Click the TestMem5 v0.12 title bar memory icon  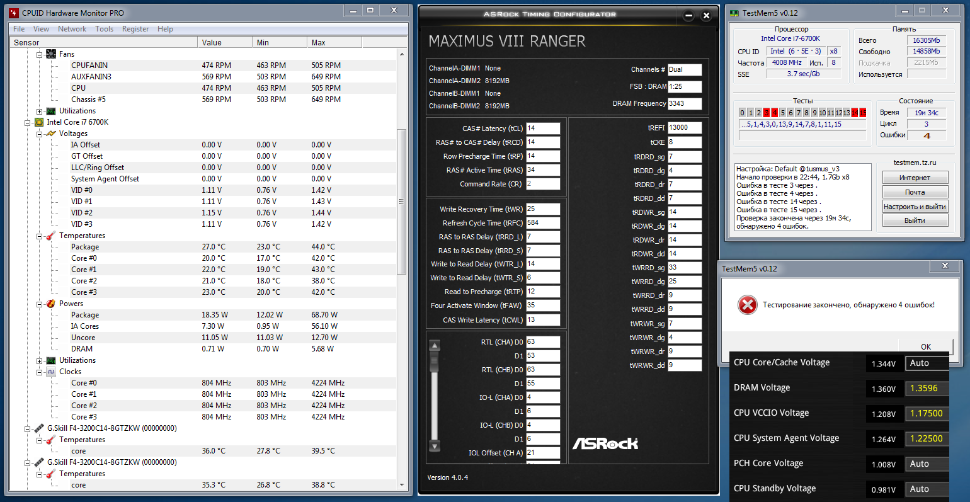734,13
